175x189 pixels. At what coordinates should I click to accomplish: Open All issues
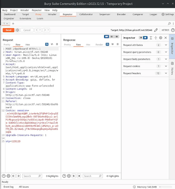click(x=24, y=187)
